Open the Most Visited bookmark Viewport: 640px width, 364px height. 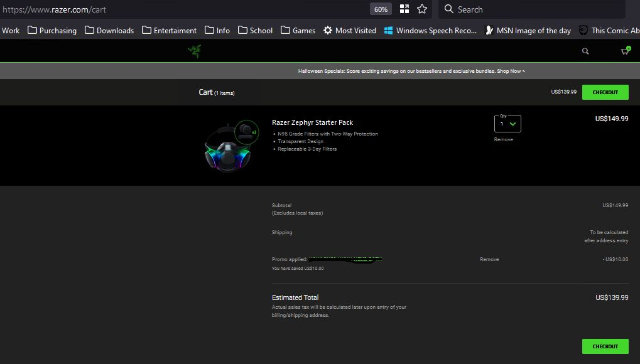tap(350, 31)
